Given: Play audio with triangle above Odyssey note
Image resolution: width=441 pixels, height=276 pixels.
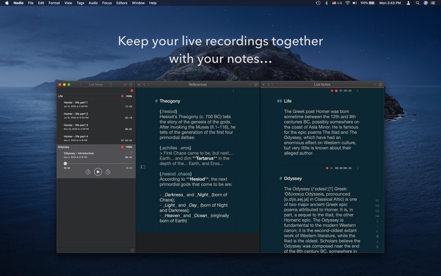Looking at the screenshot, I should (331, 168).
